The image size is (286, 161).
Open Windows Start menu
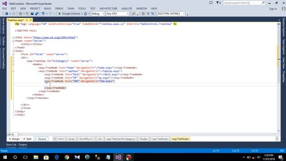click(5, 157)
